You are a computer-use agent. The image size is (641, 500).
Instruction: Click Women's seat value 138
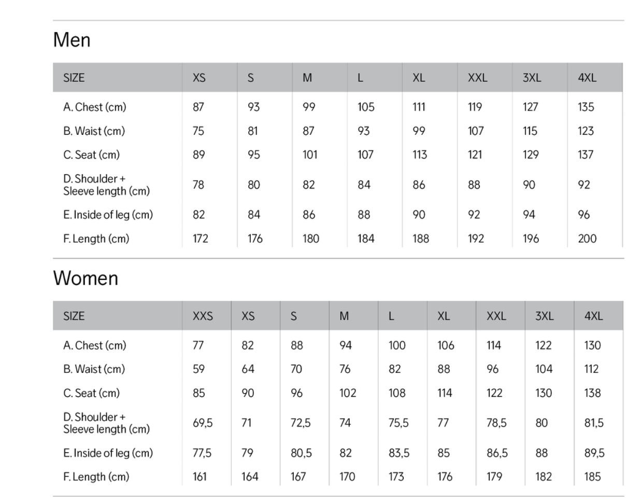tap(592, 393)
